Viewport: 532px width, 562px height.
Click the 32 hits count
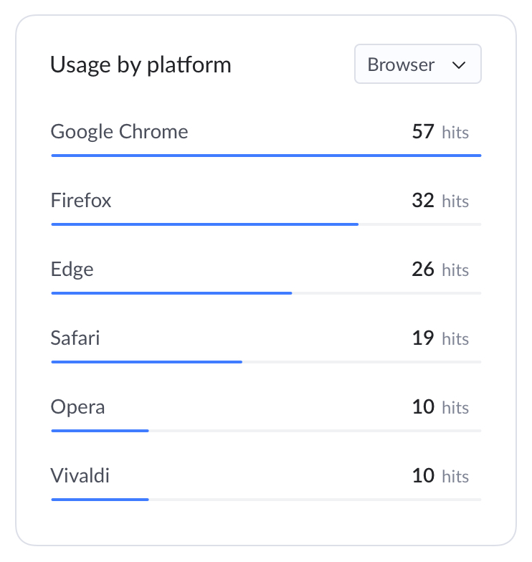tap(440, 201)
